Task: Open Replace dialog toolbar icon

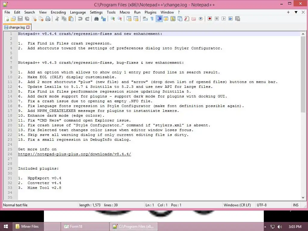Action: tap(103, 19)
